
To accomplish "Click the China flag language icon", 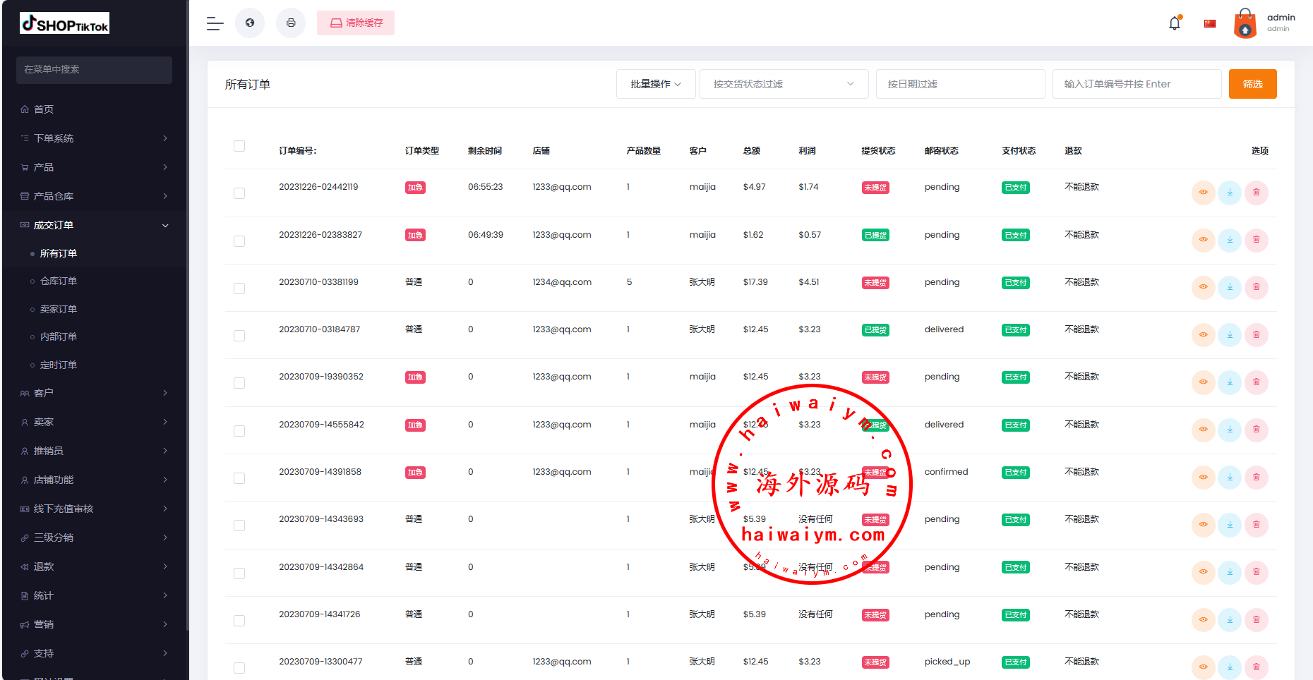I will pos(1210,23).
